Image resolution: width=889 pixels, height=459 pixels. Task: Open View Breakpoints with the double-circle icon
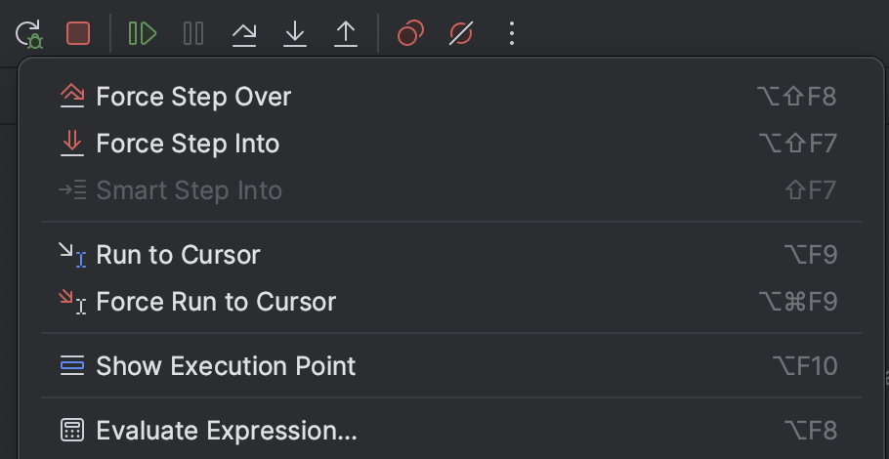click(x=410, y=34)
